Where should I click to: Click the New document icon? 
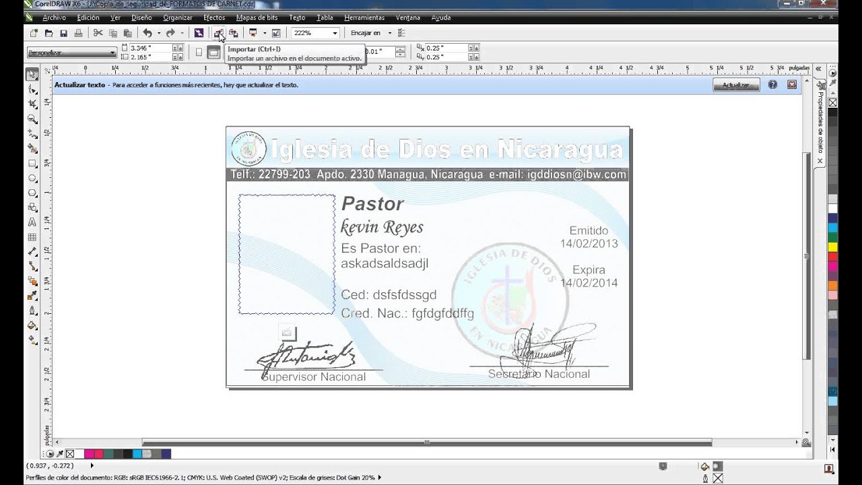coord(34,33)
